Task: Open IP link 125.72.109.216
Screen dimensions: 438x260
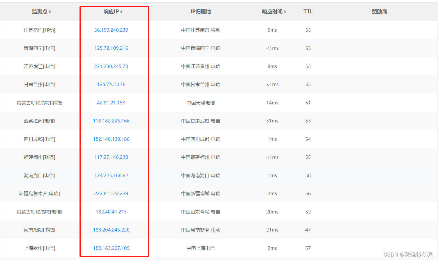Action: click(111, 48)
